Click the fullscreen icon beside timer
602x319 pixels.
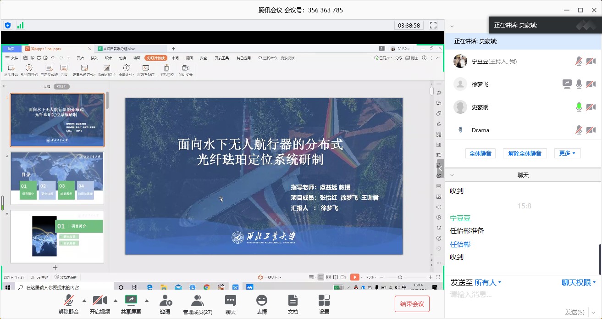(433, 25)
